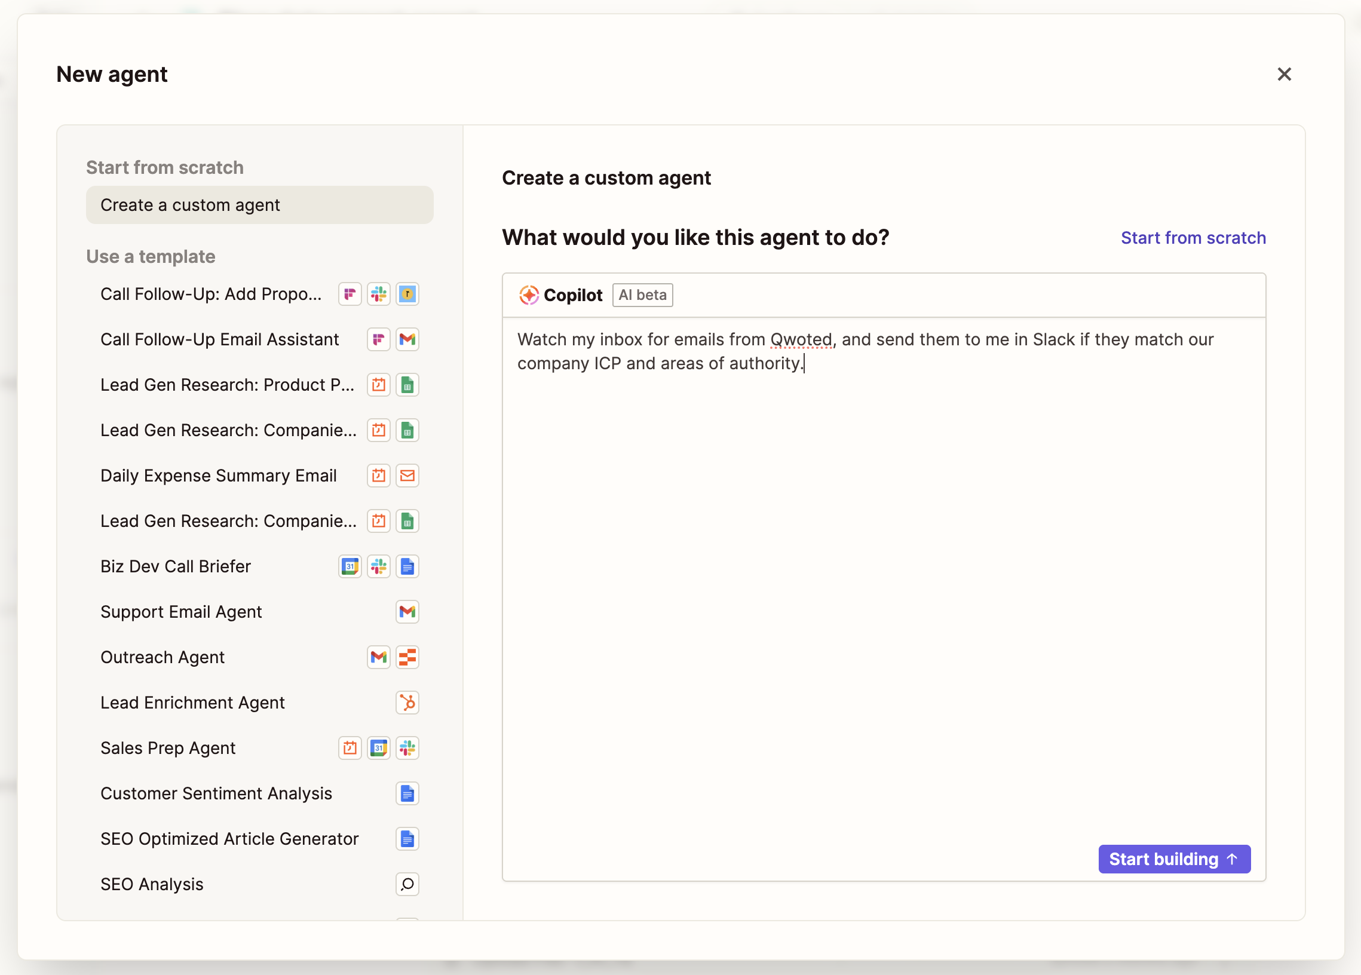Click the Start building button

[1174, 859]
